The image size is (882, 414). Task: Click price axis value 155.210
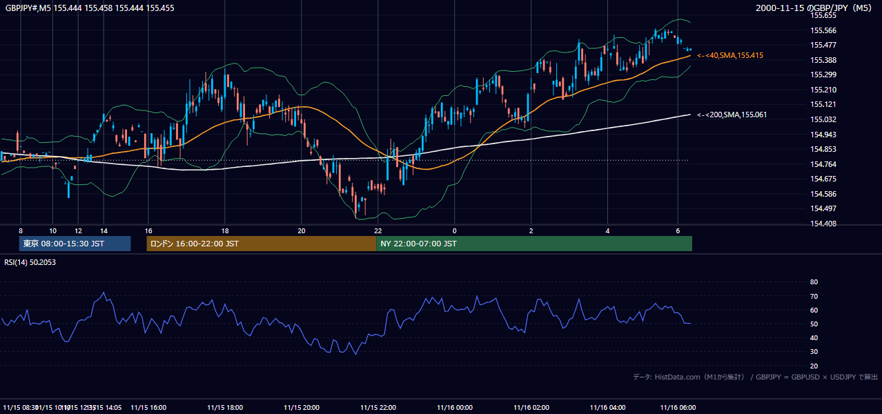823,90
